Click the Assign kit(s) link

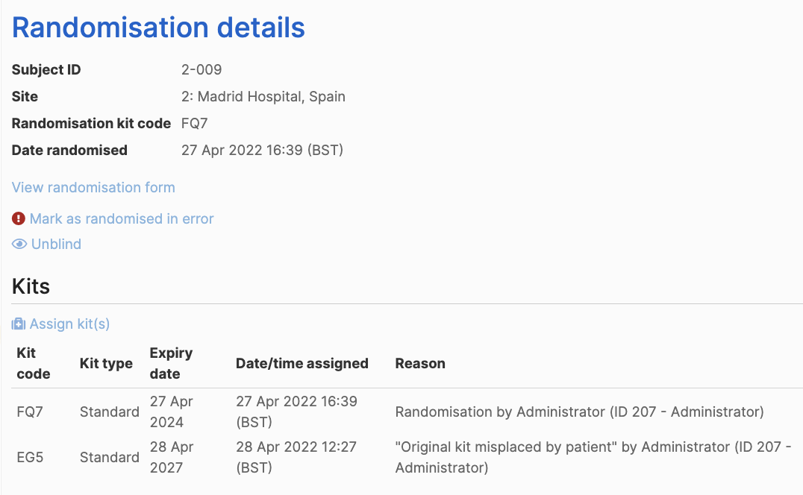coord(69,324)
